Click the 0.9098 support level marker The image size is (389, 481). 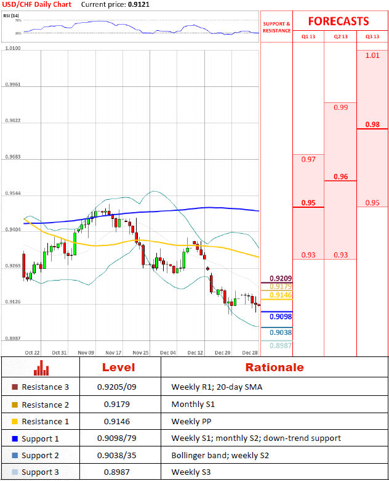(281, 316)
